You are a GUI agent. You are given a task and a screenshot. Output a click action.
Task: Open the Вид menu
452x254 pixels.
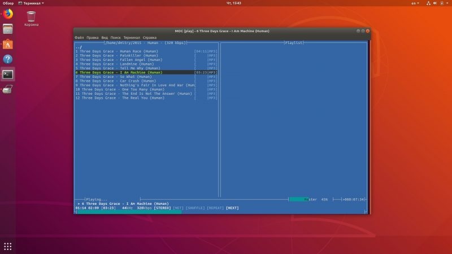click(105, 37)
